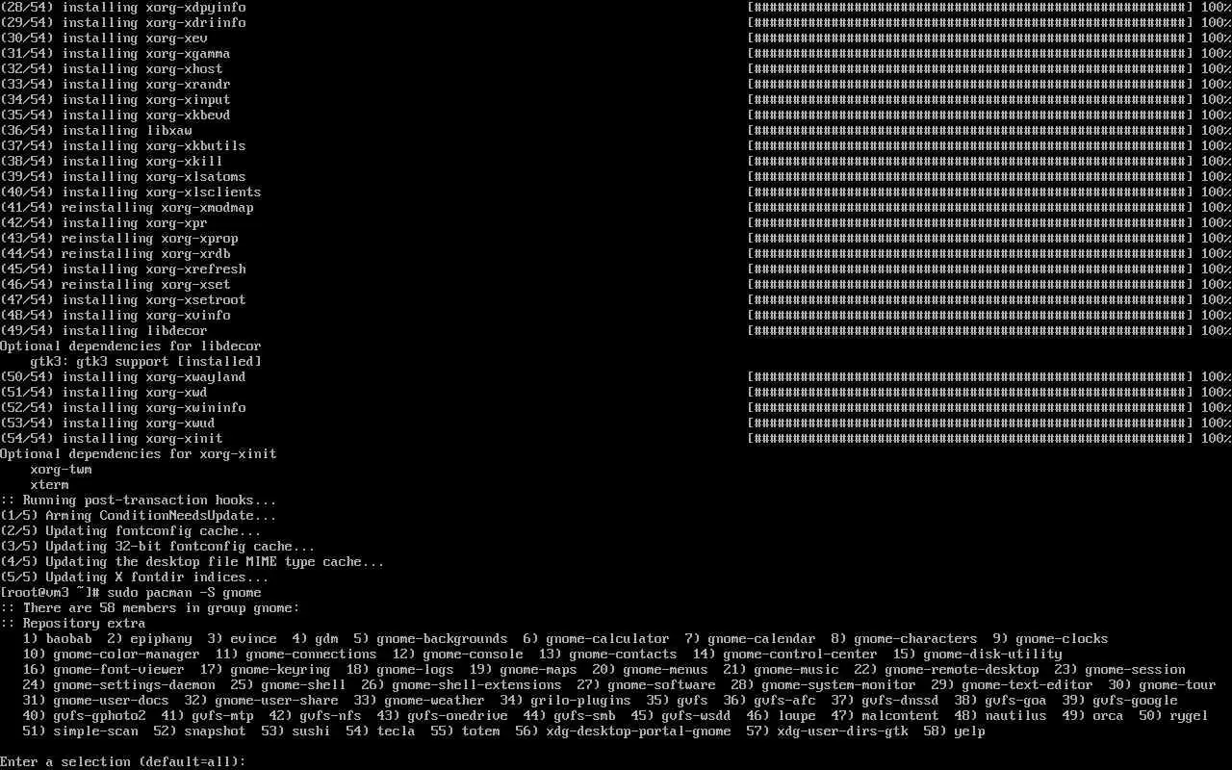Click the 'gtk3: gtk3 support [installed]' line
This screenshot has height=770, width=1232.
pyautogui.click(x=146, y=361)
